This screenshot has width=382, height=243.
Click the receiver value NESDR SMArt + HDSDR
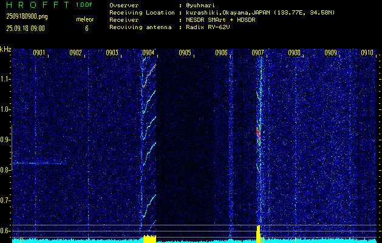(x=220, y=20)
